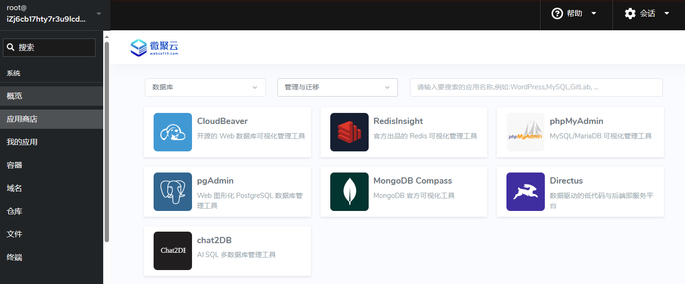The width and height of the screenshot is (685, 284).
Task: Click the app name search input box
Action: pos(536,87)
